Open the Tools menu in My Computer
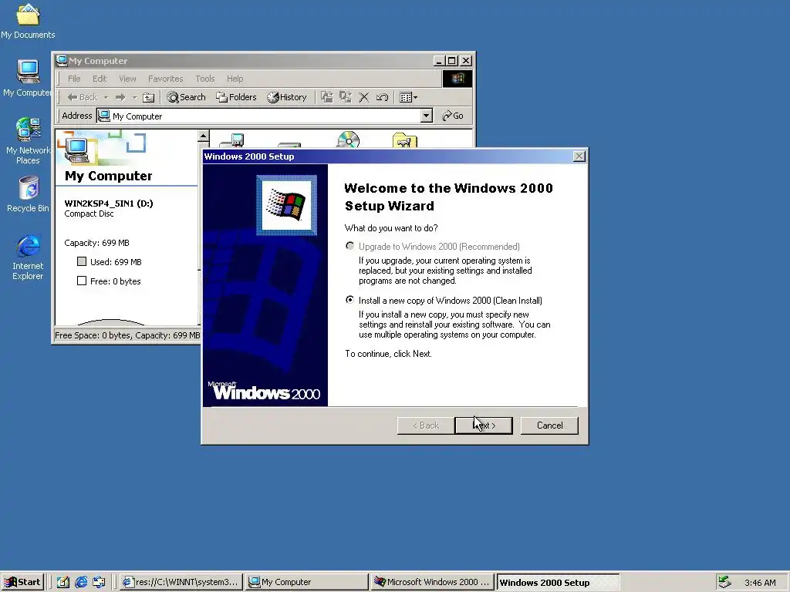This screenshot has width=790, height=592. pyautogui.click(x=205, y=79)
